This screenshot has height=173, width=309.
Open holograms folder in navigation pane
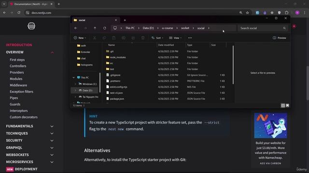pos(87,65)
